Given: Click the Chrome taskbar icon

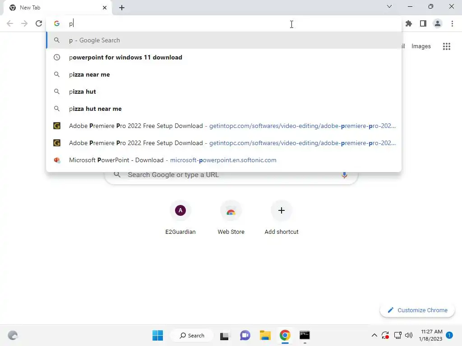Looking at the screenshot, I should coord(285,335).
